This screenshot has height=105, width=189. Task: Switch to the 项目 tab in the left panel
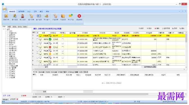(9, 27)
